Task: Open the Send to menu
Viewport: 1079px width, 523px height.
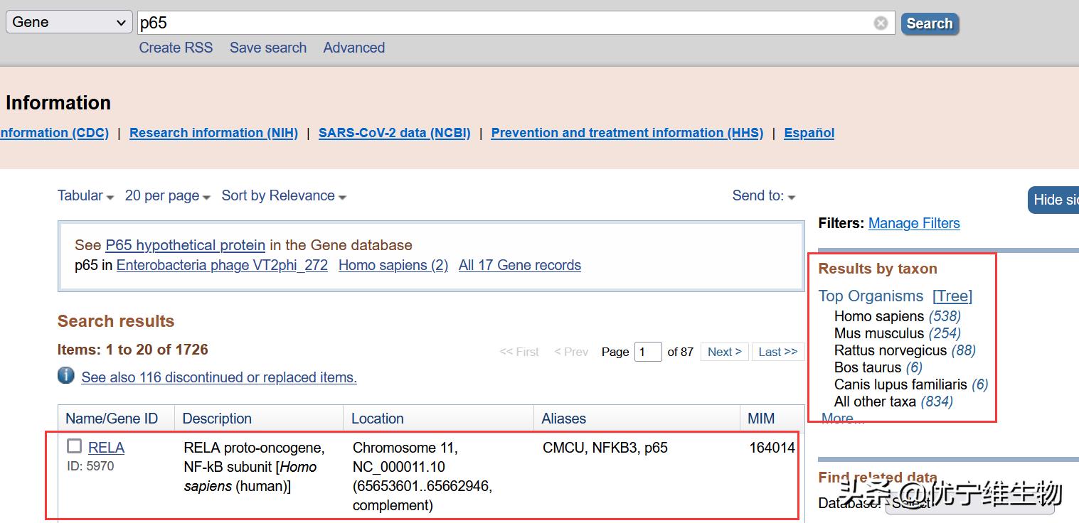Action: tap(763, 196)
